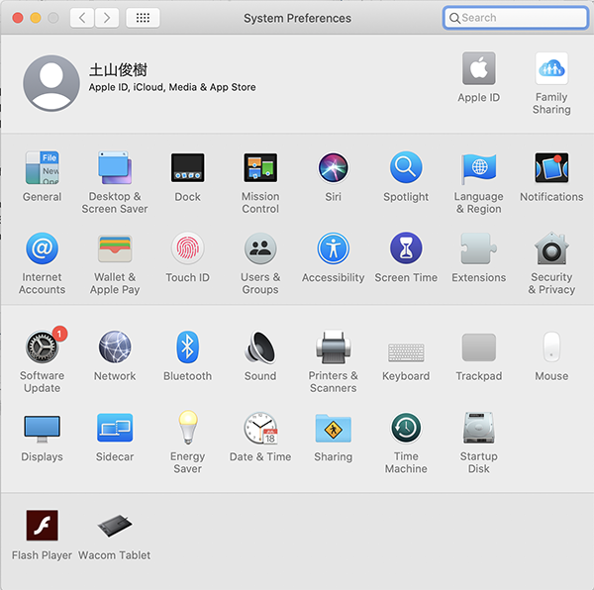Viewport: 594px width, 590px height.
Task: Open Keyboard preferences
Action: pyautogui.click(x=406, y=352)
